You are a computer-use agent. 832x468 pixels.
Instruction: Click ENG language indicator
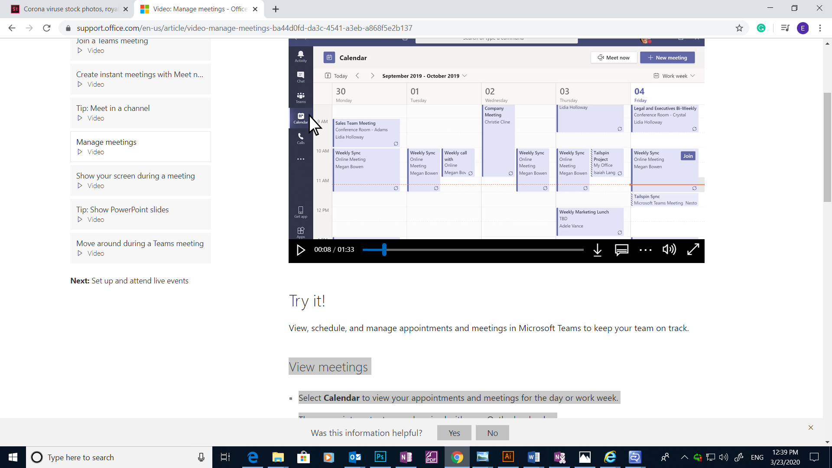click(757, 457)
